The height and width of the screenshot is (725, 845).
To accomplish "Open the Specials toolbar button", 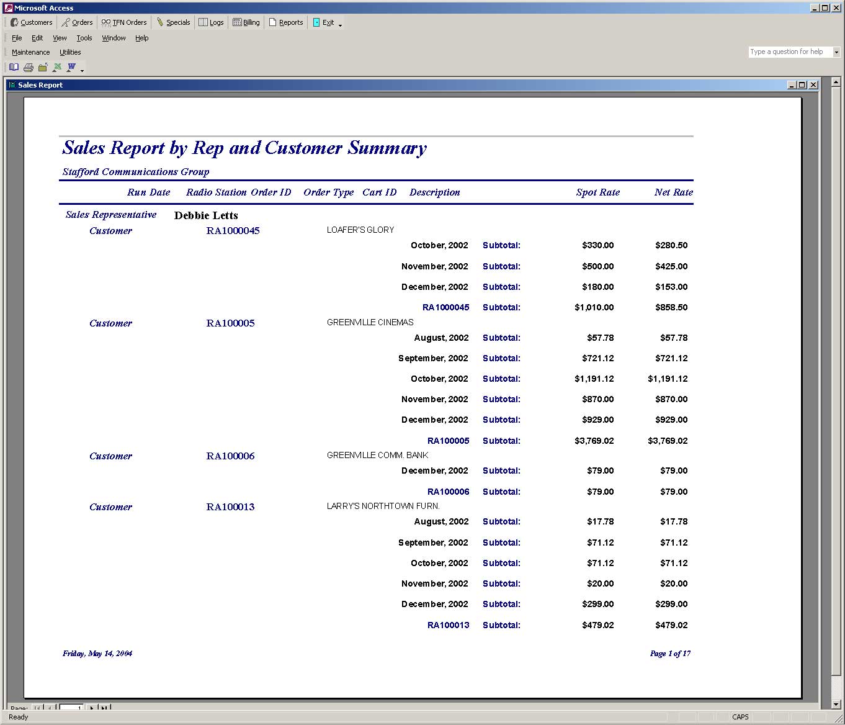I will [x=173, y=22].
